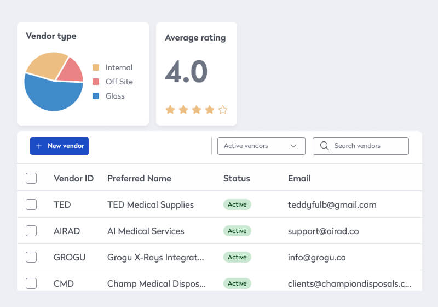Click the Off Site legend color swatch

tap(96, 82)
